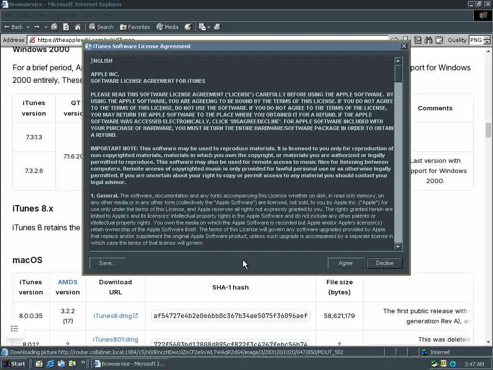Open the iTunes801.dmg download link

pos(116,340)
